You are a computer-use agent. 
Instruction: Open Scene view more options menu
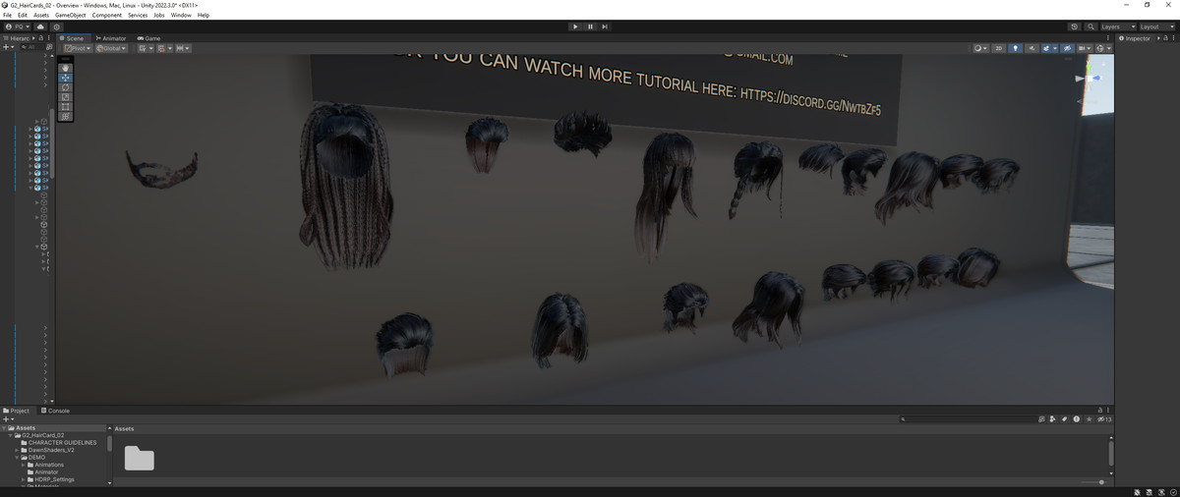click(x=1108, y=38)
